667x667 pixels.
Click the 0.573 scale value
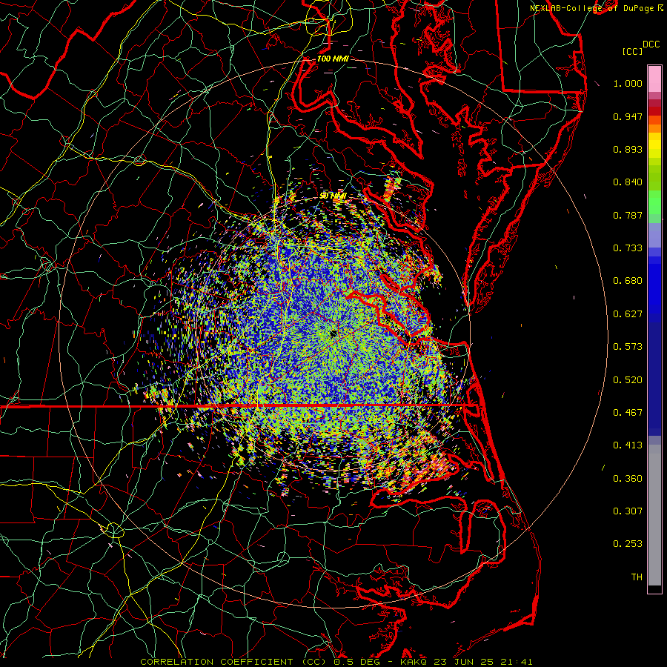coord(628,347)
